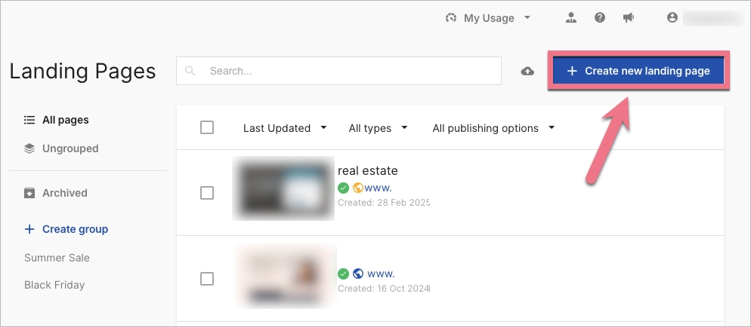The height and width of the screenshot is (327, 751).
Task: Open the Summer Sale group
Action: (57, 258)
